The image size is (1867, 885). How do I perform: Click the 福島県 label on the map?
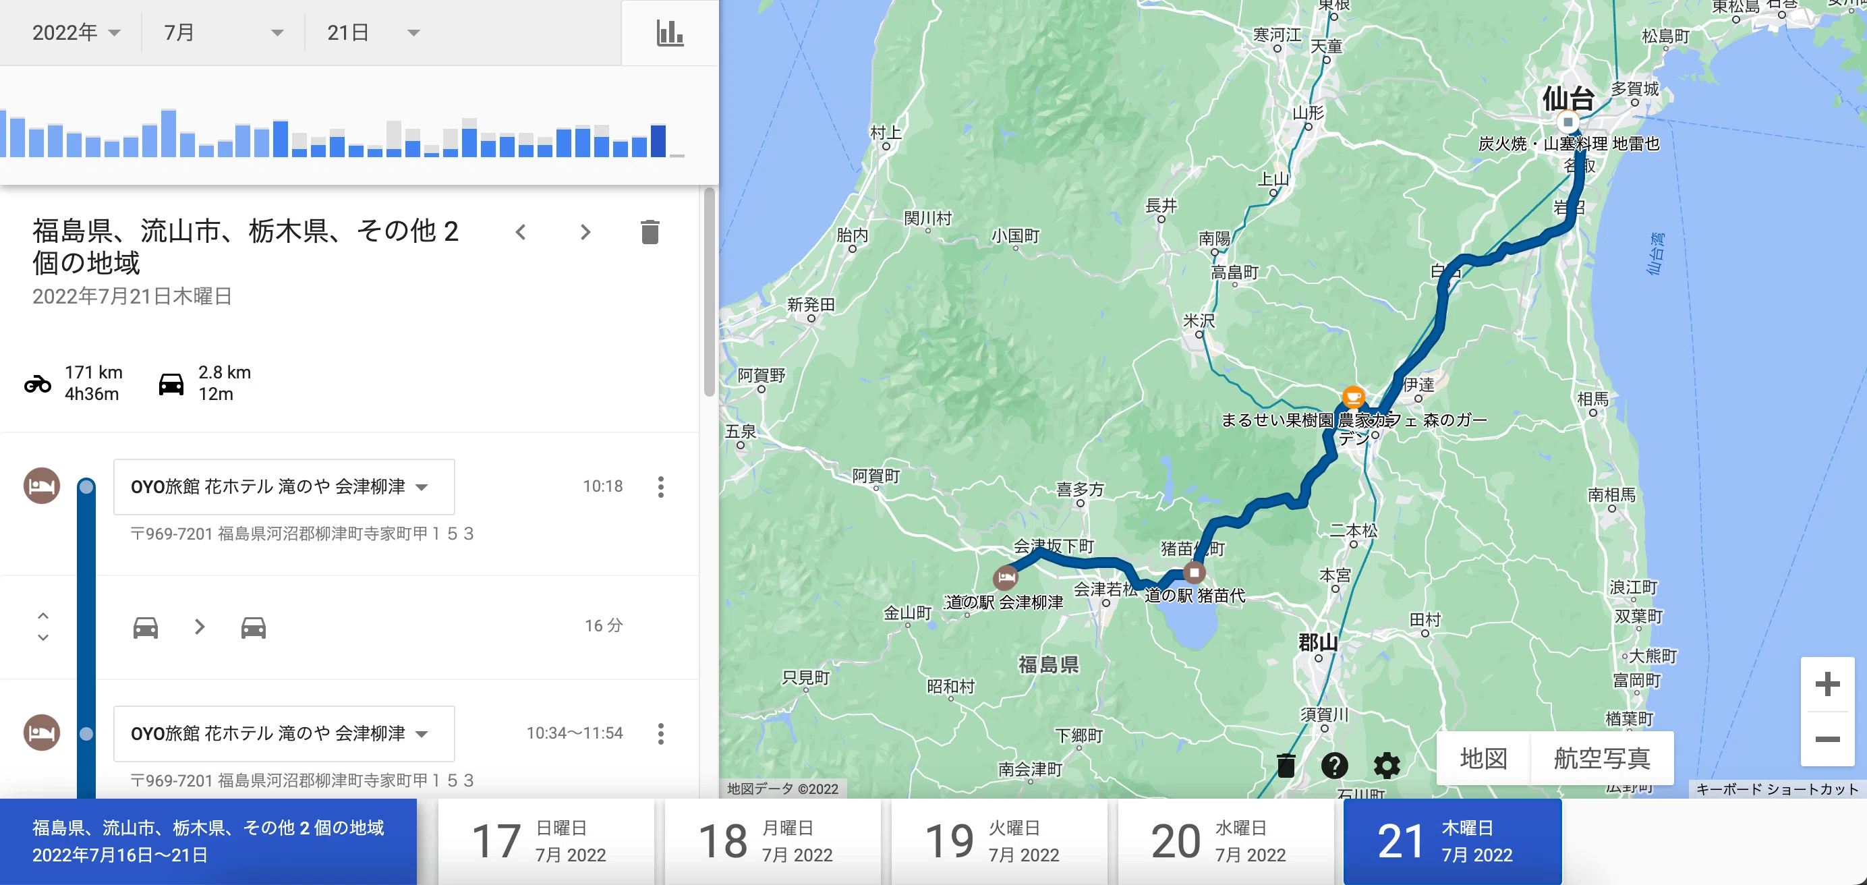pyautogui.click(x=1048, y=664)
